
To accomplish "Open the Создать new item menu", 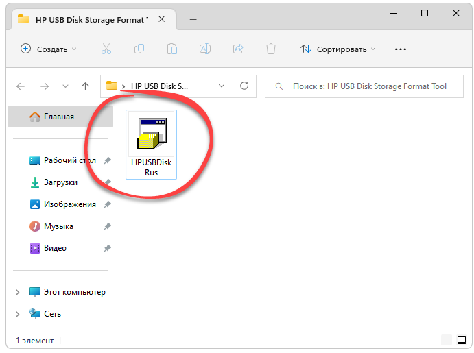I will coord(49,49).
